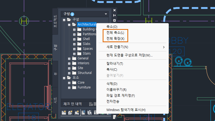215x121 pixels.
Task: Select the Building folder label
Action: pyautogui.click(x=89, y=29)
